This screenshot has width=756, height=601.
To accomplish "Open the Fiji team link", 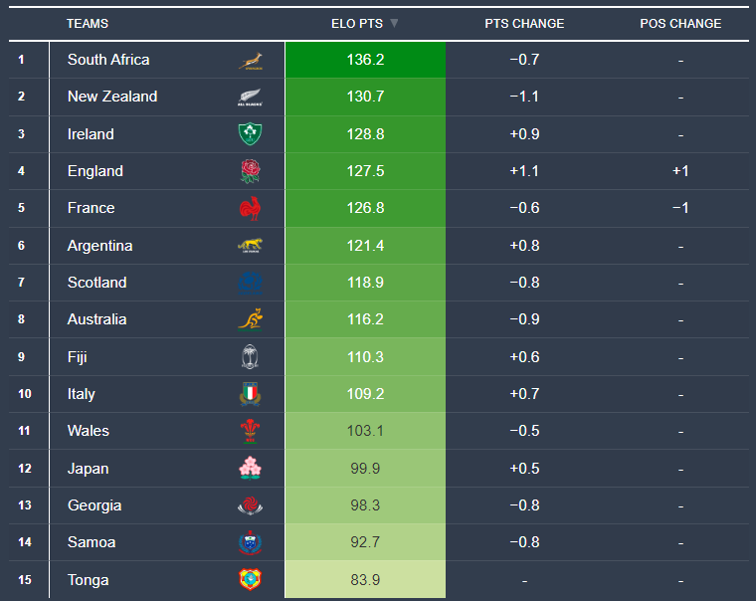I will (78, 357).
